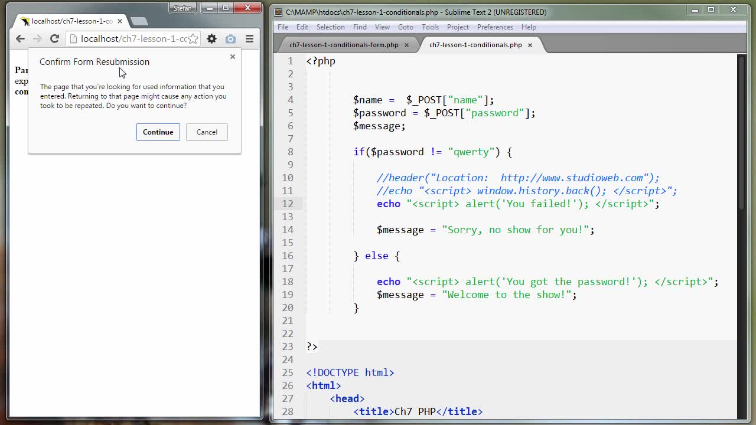The width and height of the screenshot is (756, 425).
Task: Click the <title>Ch7 PHP</title> line
Action: coord(418,411)
